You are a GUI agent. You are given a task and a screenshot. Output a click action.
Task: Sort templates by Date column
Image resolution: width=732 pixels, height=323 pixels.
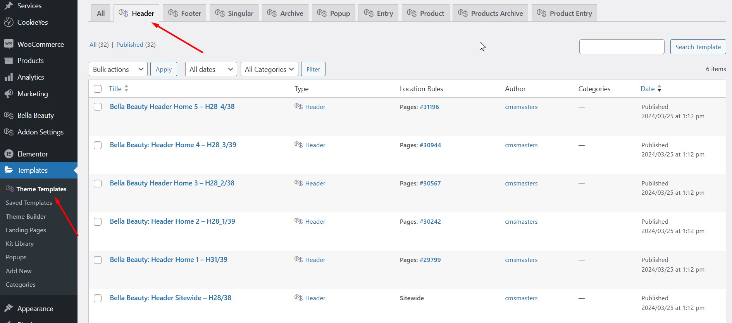[651, 88]
